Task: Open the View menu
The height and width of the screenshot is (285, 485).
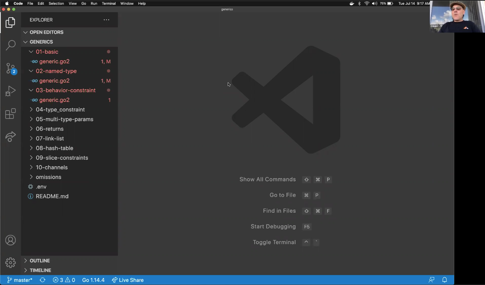Action: (x=73, y=3)
